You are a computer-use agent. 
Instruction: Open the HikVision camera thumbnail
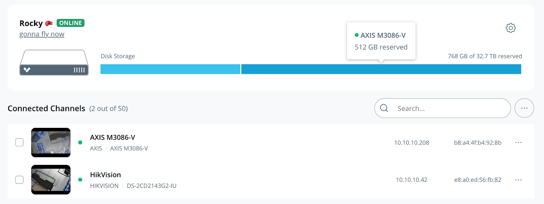[51, 180]
